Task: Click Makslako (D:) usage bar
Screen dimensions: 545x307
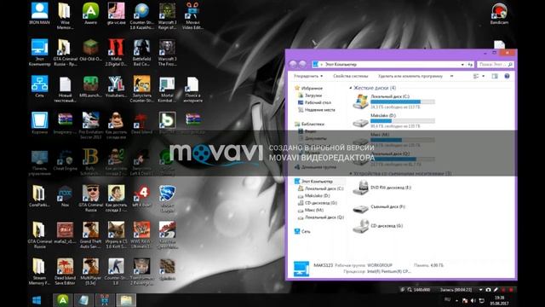Action: pyautogui.click(x=403, y=121)
